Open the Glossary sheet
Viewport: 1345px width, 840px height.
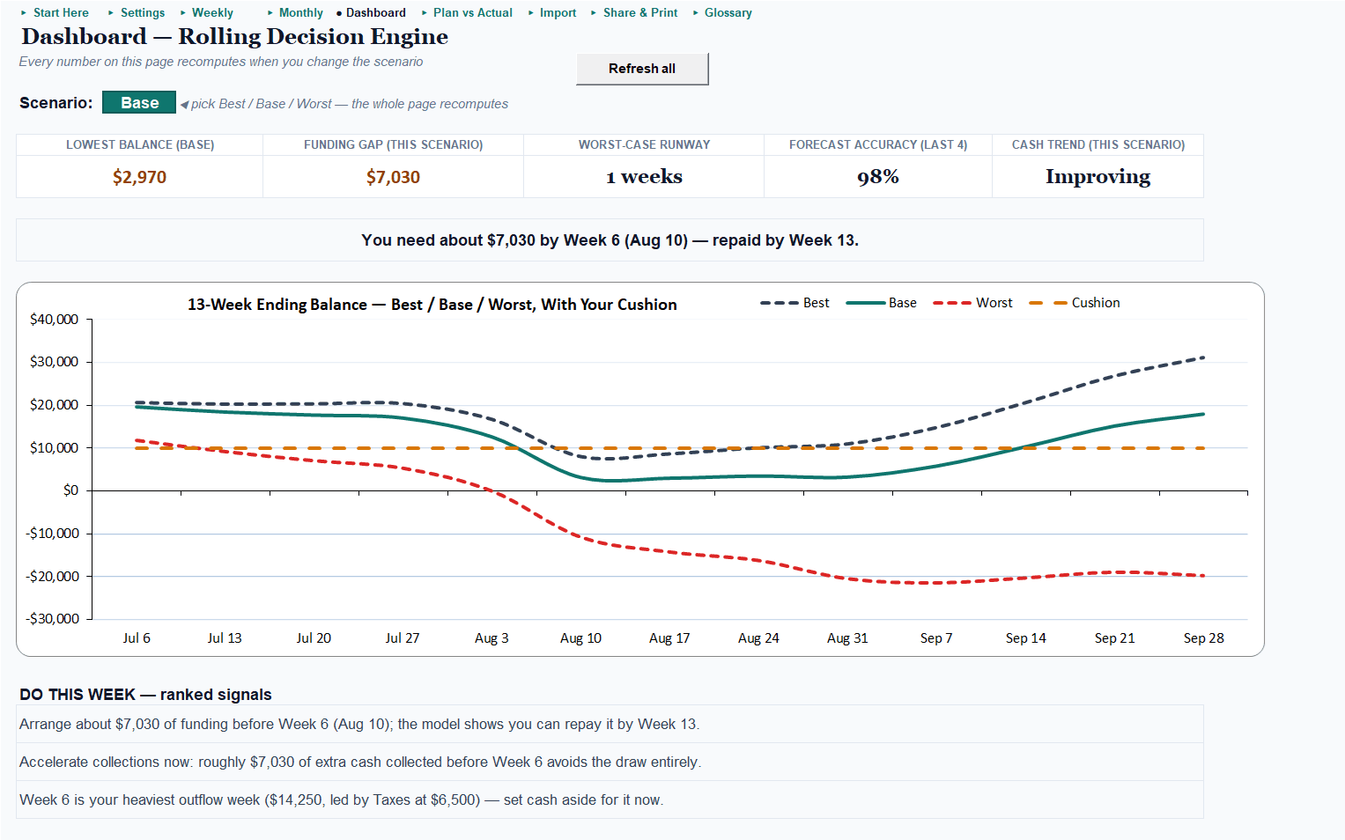pos(728,12)
